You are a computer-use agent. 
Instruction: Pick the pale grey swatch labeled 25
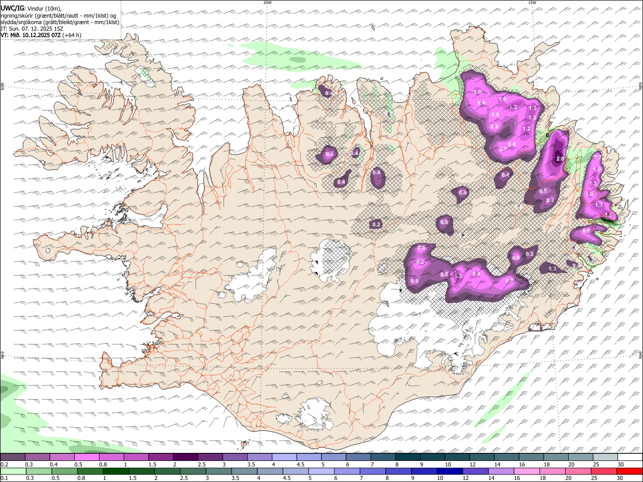(605, 457)
